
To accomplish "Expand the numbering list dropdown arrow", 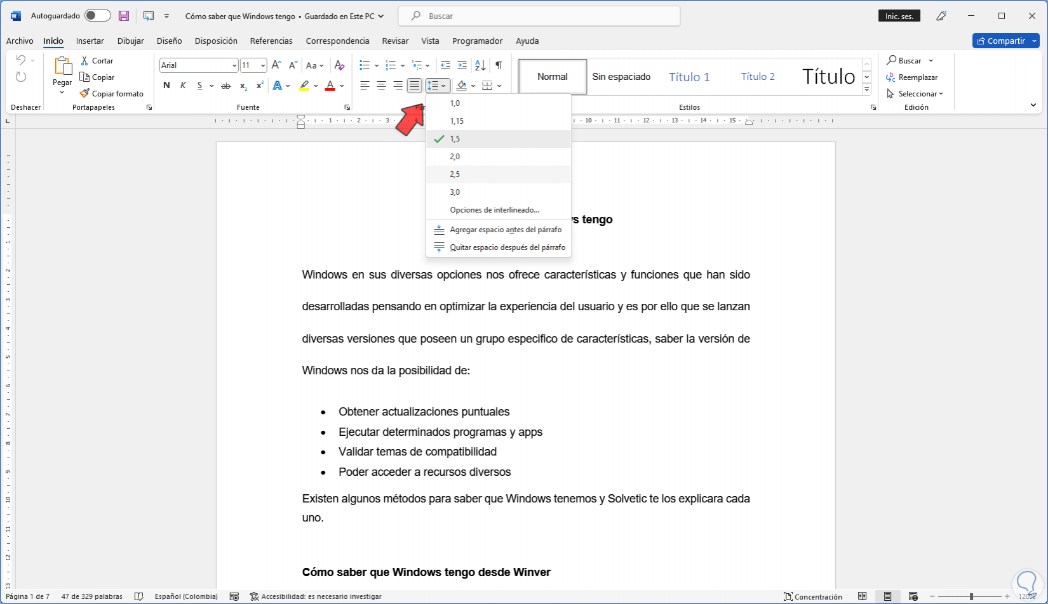I will pyautogui.click(x=403, y=65).
